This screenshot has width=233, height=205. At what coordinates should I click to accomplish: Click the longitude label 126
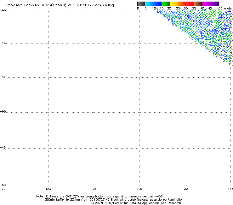click(94, 189)
